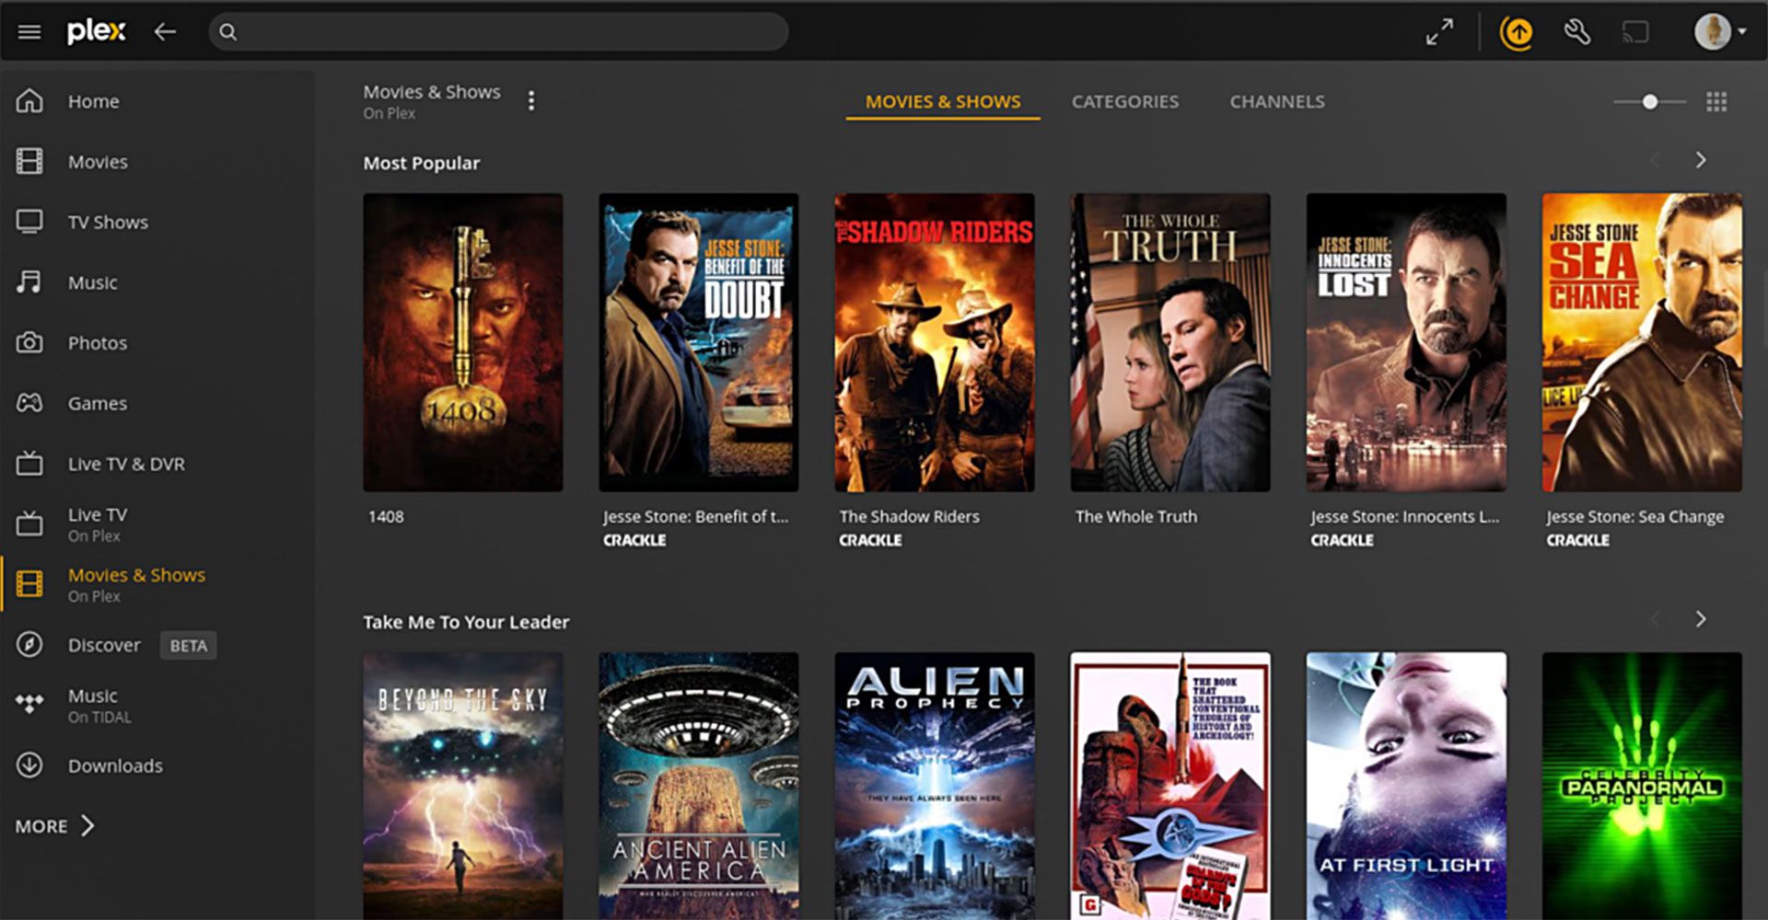This screenshot has width=1768, height=920.
Task: Open the At First Light poster
Action: point(1406,786)
